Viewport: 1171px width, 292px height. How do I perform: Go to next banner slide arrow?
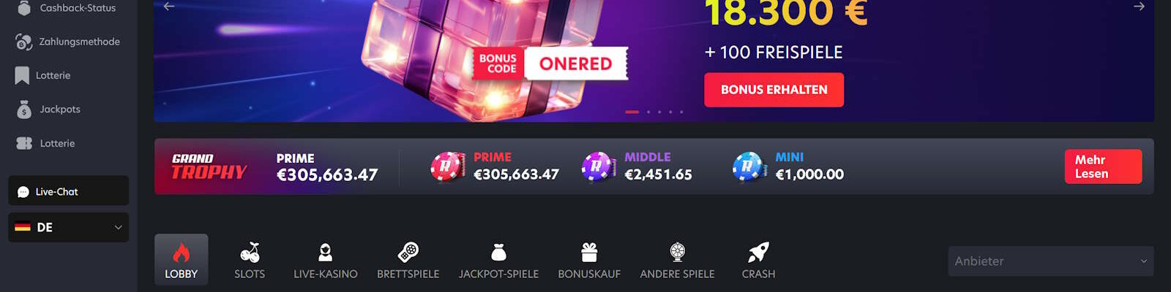(1139, 7)
